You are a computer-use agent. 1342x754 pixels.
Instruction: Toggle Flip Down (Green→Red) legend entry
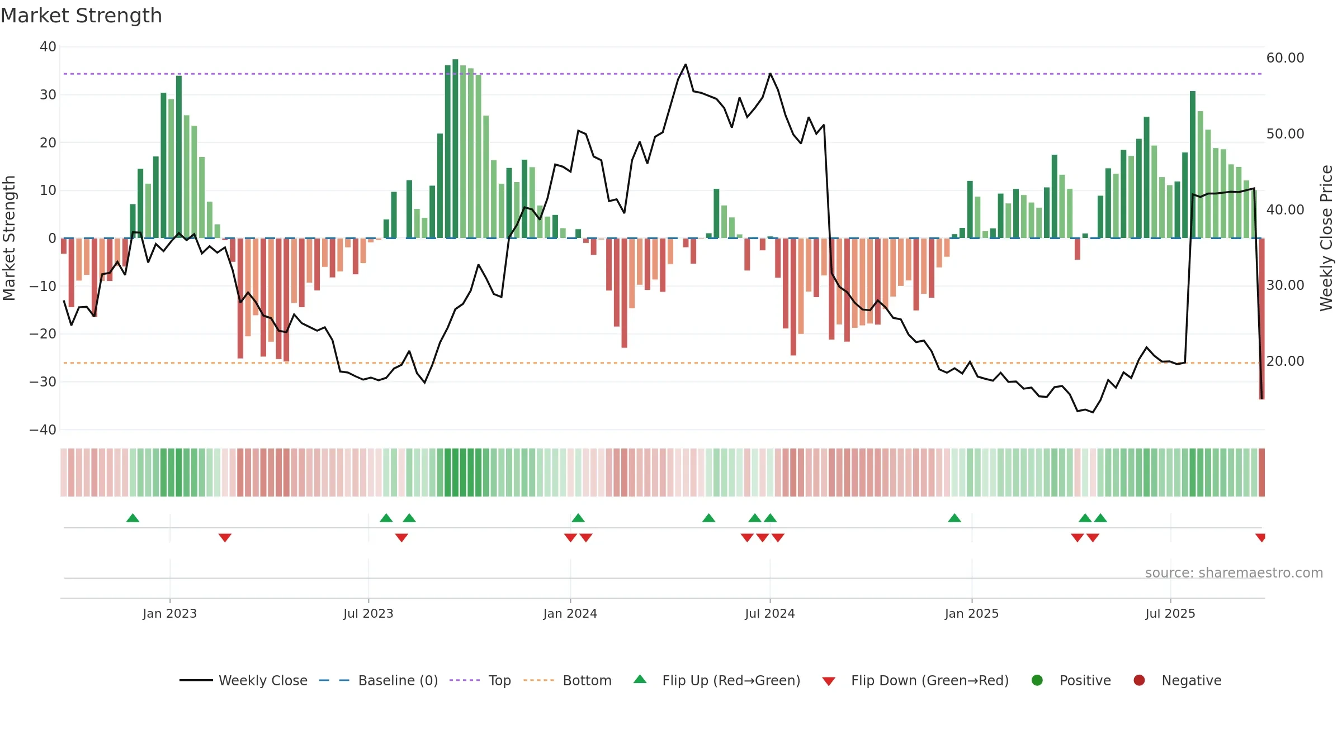(x=916, y=680)
